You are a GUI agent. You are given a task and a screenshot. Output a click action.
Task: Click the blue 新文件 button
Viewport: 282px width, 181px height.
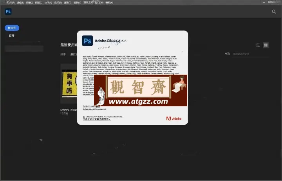point(12,28)
